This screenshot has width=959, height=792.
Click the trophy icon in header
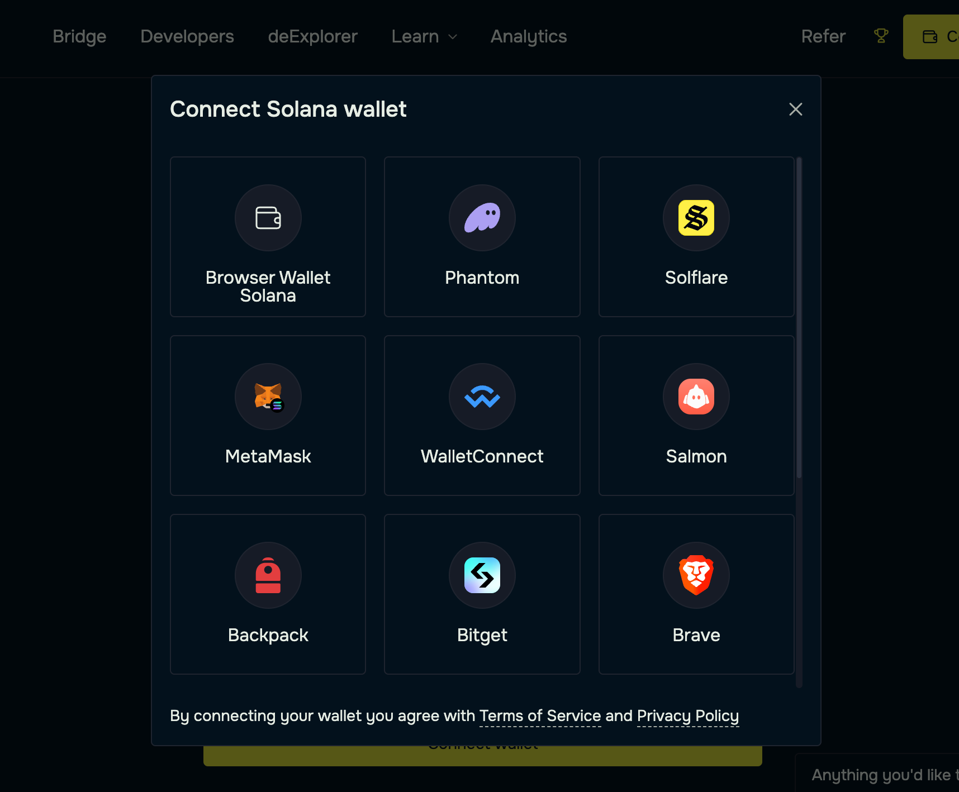tap(881, 36)
